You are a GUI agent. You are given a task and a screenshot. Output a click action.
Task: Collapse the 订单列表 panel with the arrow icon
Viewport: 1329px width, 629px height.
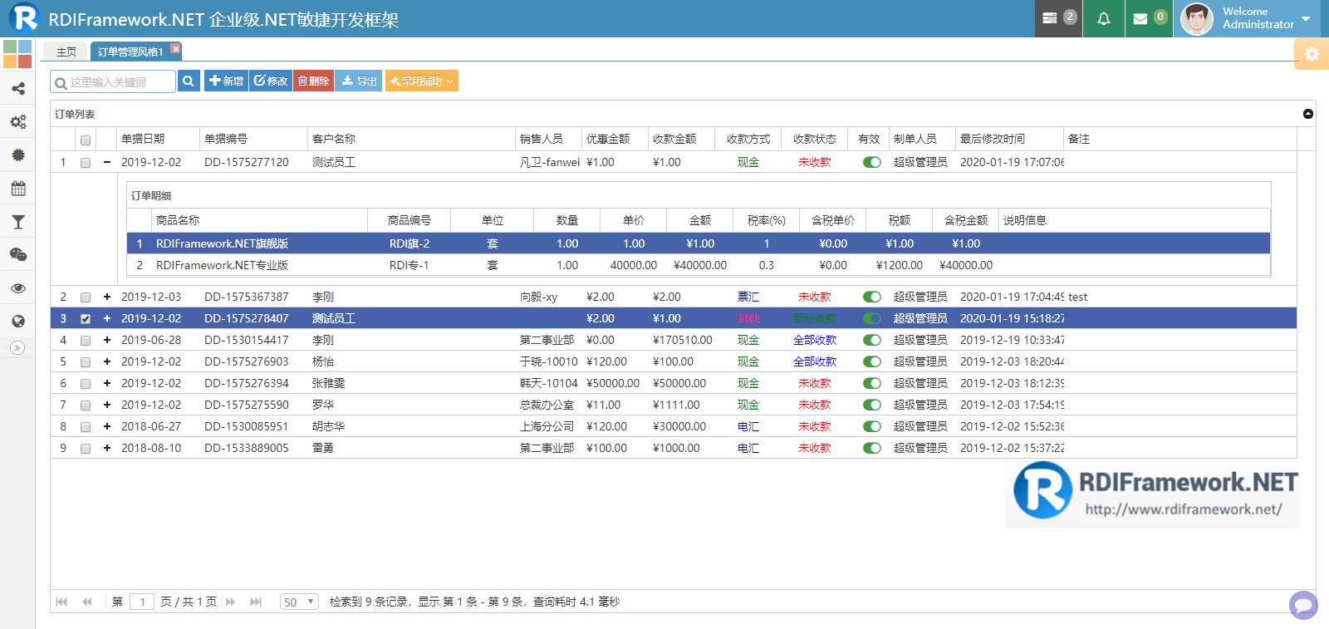click(x=1308, y=114)
